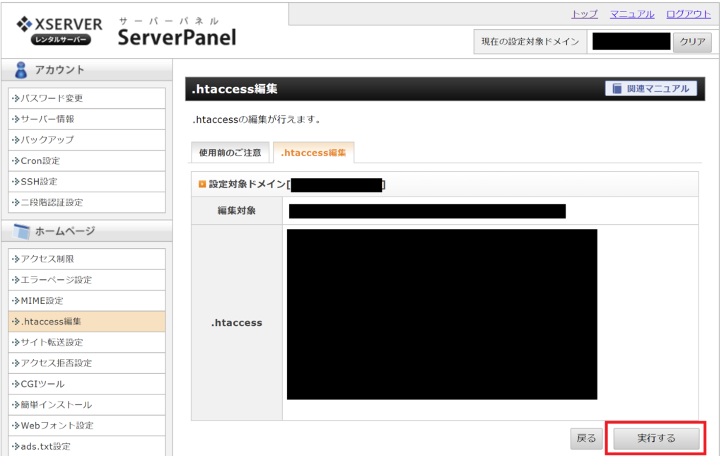Viewport: 724px width, 456px height.
Task: Open サーバー情報 in sidebar
Action: (x=87, y=119)
